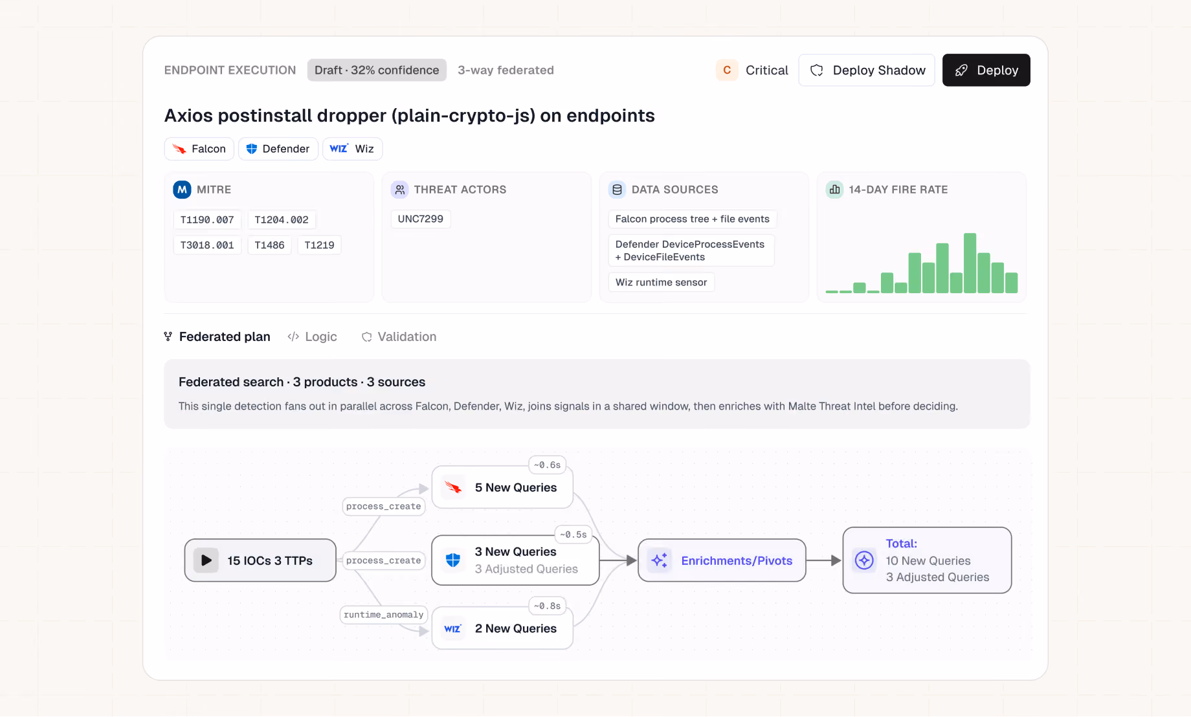
Task: Click the tallest bar in fire rate chart
Action: click(x=970, y=263)
